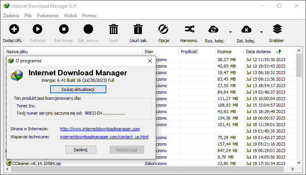Image resolution: width=306 pixels, height=175 pixels.
Task: Open the Widok menu
Action: click(x=70, y=16)
